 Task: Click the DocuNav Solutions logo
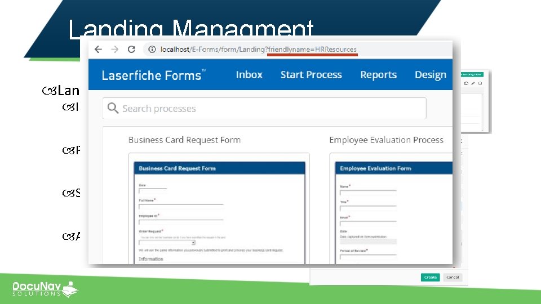(x=46, y=289)
